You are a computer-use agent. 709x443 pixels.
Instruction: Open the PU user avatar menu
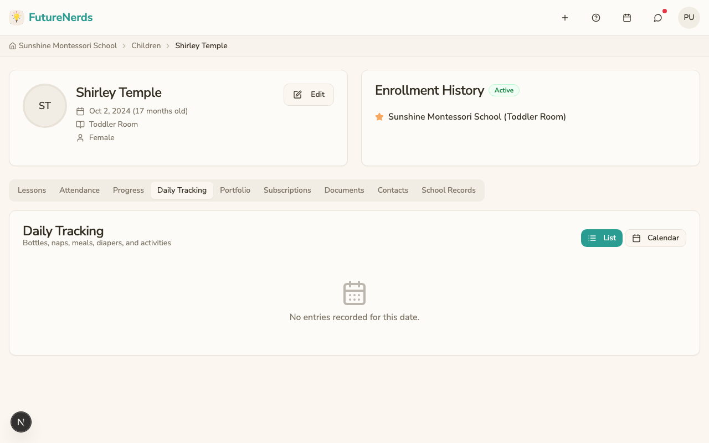[689, 18]
